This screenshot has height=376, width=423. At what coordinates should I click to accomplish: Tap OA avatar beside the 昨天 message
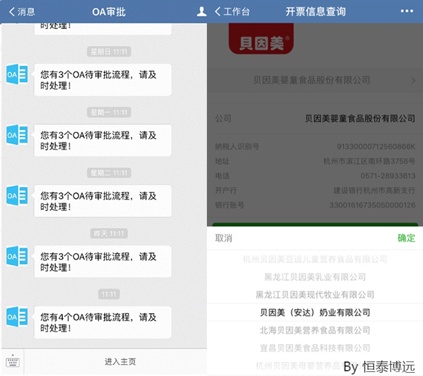(17, 256)
